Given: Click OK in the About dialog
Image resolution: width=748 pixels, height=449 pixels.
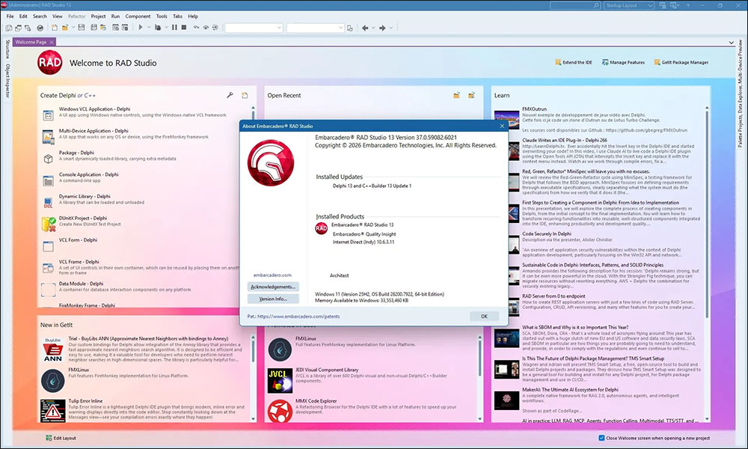Looking at the screenshot, I should pos(483,317).
